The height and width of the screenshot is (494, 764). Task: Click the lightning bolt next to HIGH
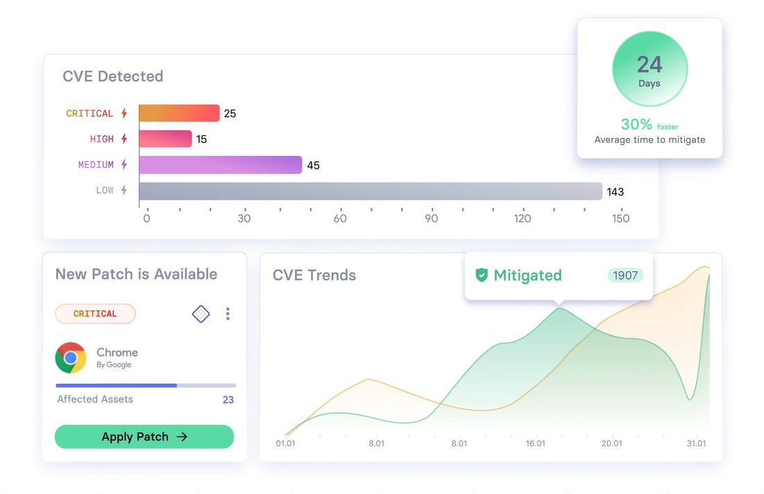click(124, 139)
